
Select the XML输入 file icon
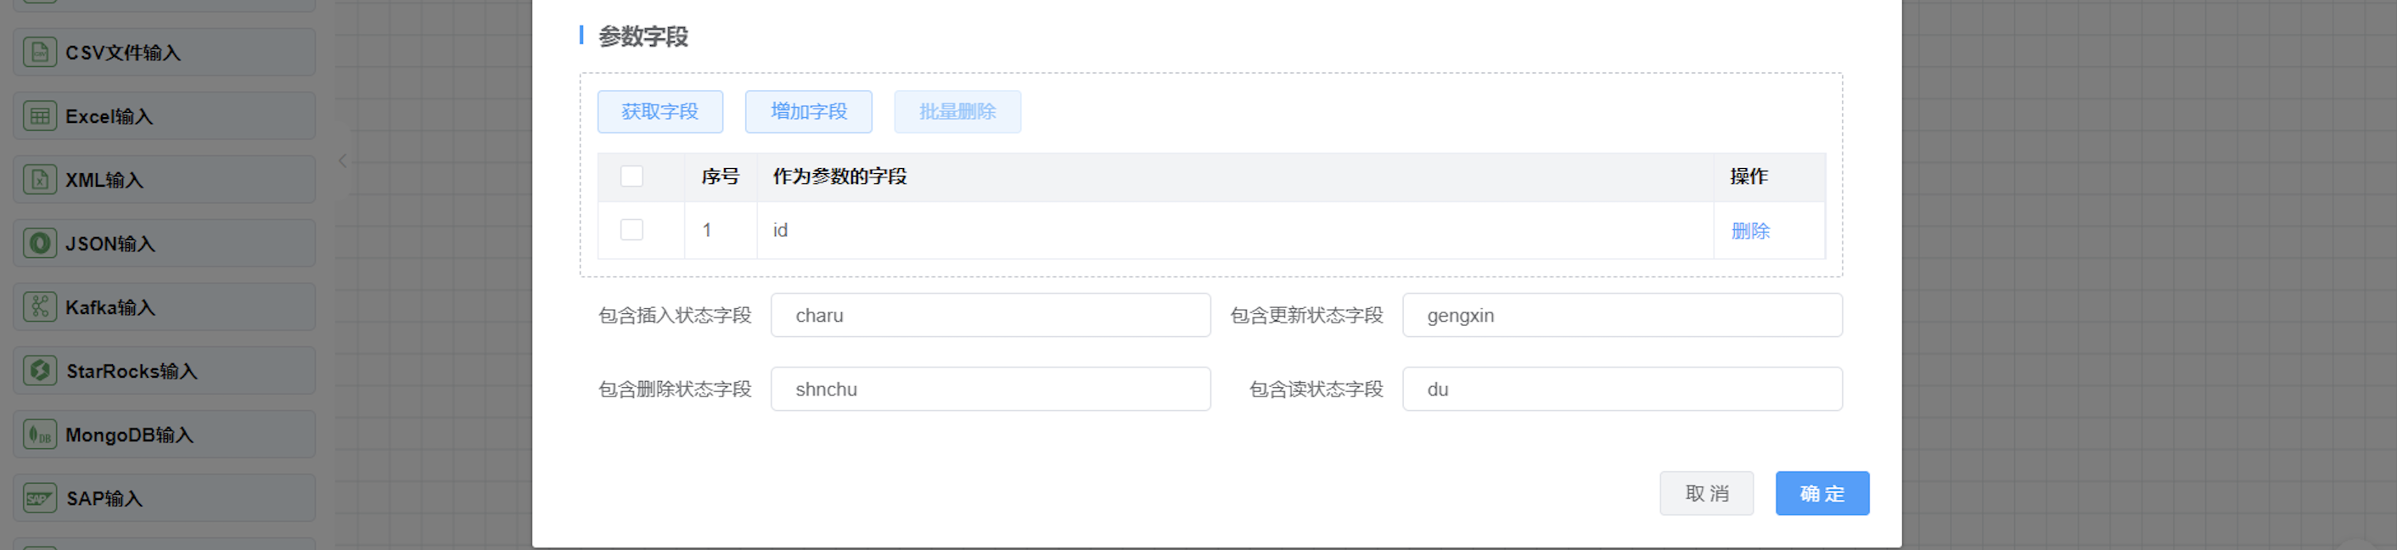(x=39, y=180)
